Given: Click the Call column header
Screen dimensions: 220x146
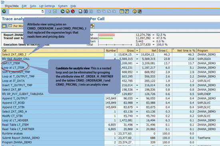Looking at the screenshot, I should click(x=53, y=50).
